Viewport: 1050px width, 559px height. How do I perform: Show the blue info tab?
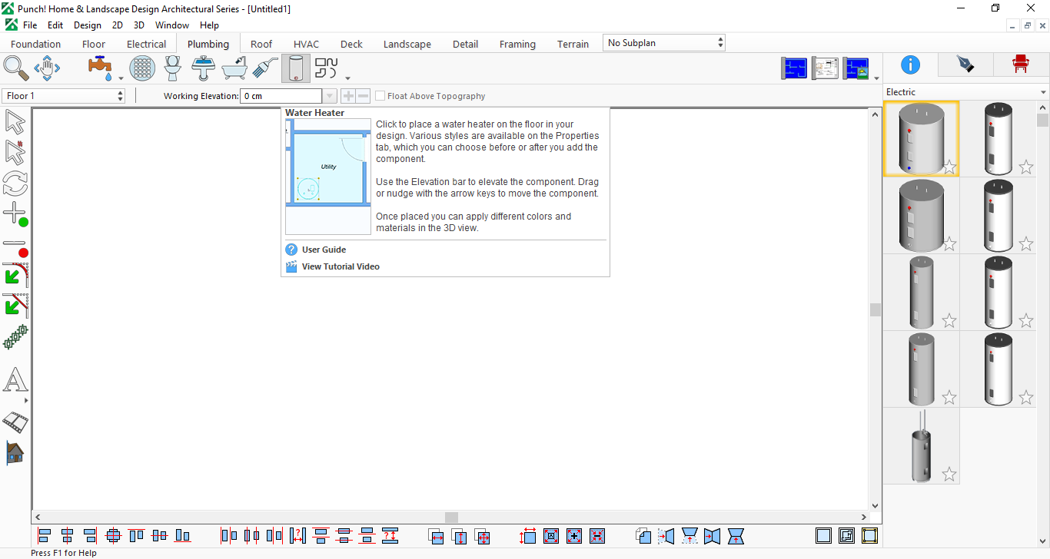coord(910,64)
